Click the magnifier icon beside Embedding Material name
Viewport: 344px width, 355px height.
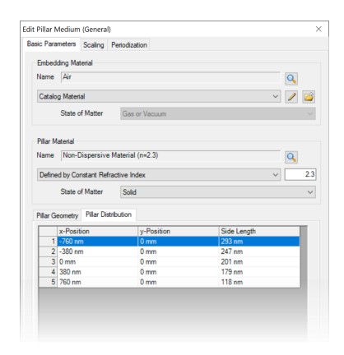click(x=291, y=79)
